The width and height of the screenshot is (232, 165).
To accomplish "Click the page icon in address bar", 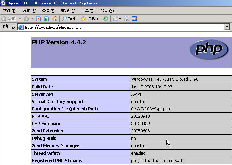I will [x=21, y=27].
